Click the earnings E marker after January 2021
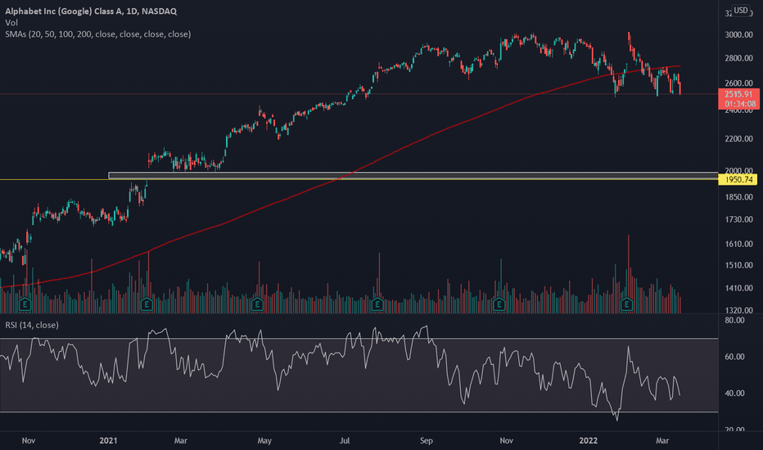763x450 pixels. [x=147, y=305]
